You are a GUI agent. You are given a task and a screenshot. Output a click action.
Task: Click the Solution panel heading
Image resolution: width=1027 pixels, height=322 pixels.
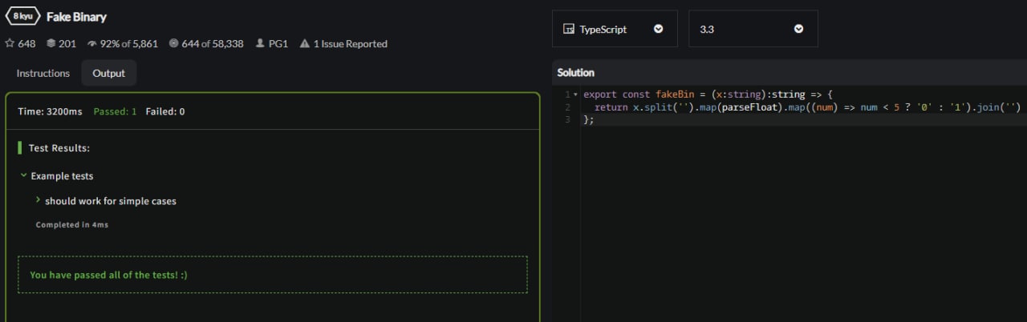click(x=576, y=73)
